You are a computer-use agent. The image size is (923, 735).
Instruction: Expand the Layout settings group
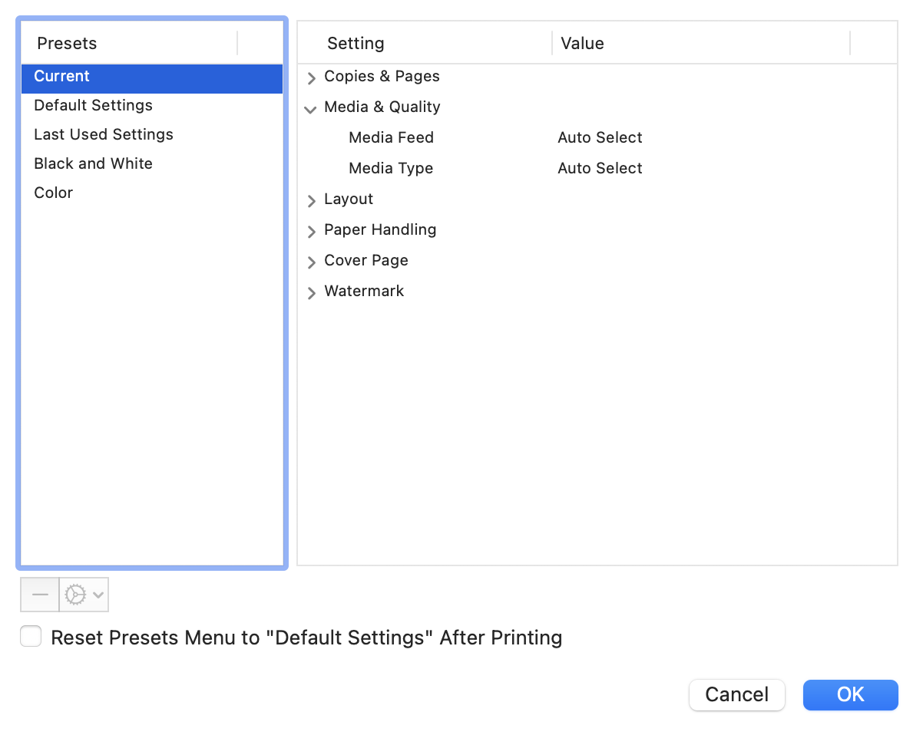311,200
